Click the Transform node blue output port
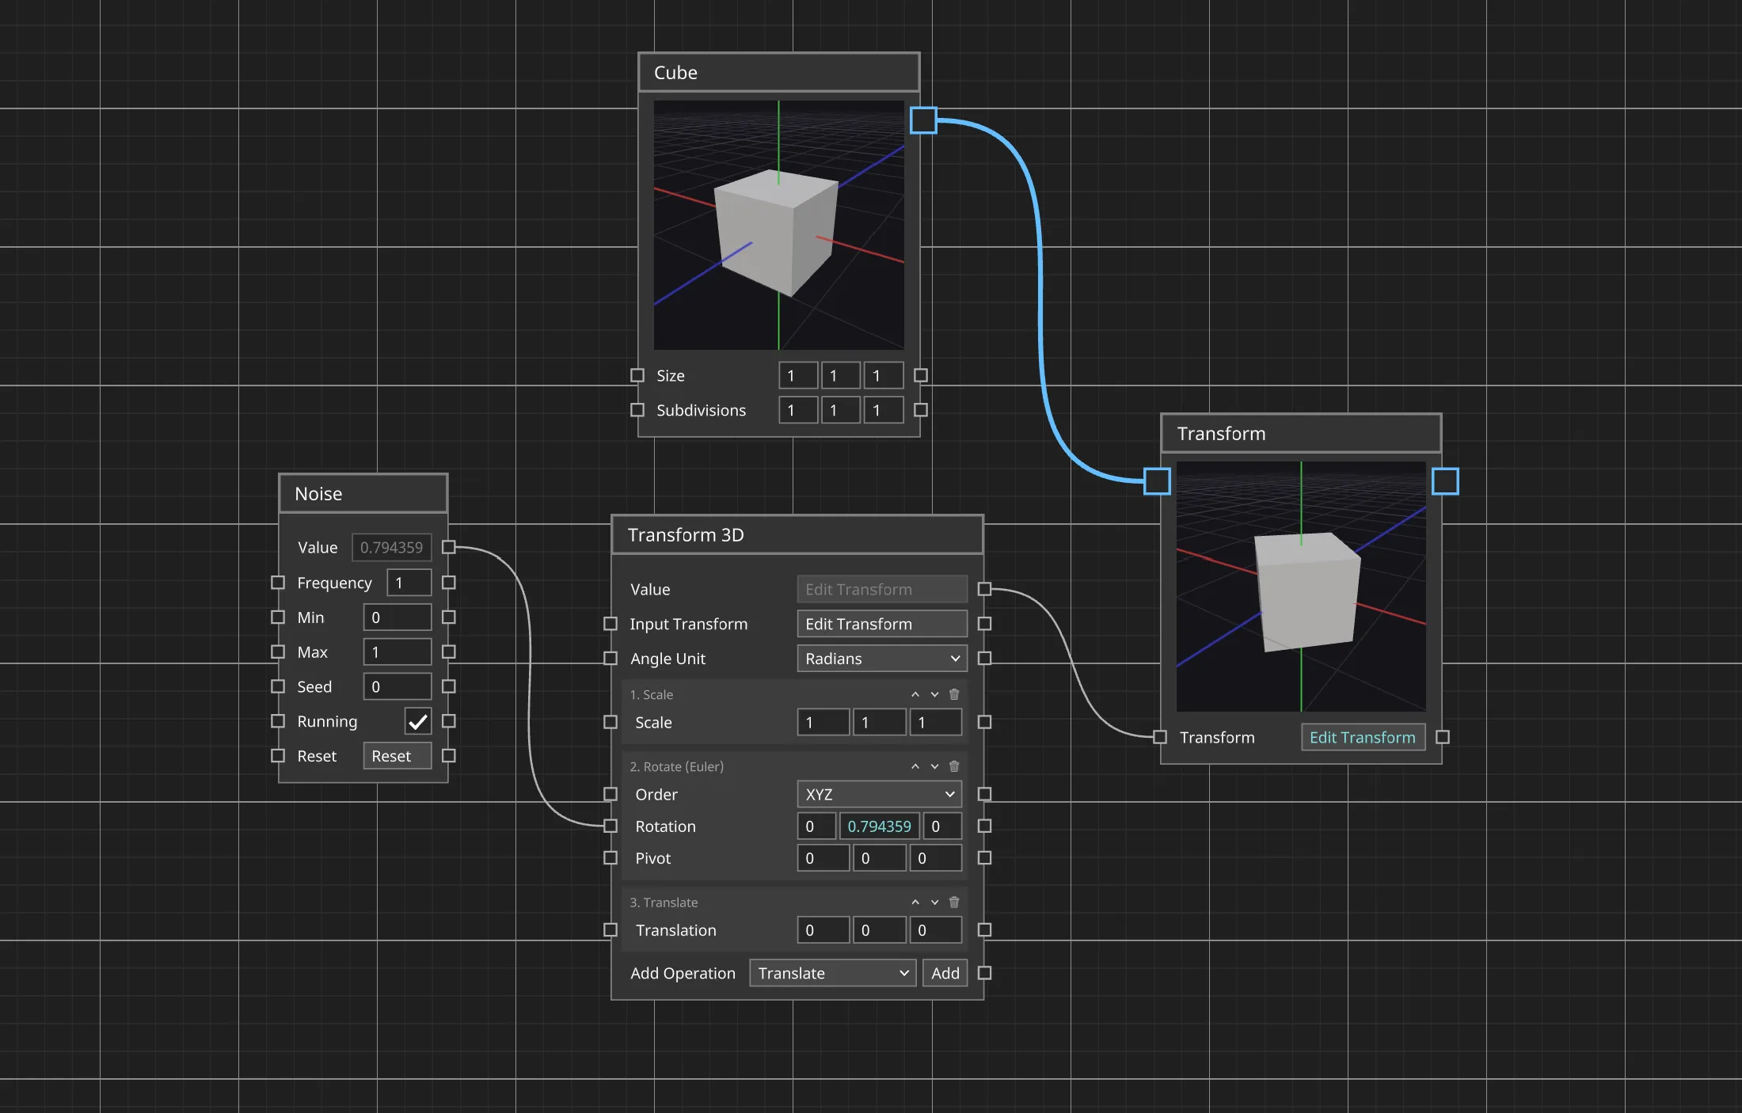The image size is (1742, 1113). coord(1445,481)
